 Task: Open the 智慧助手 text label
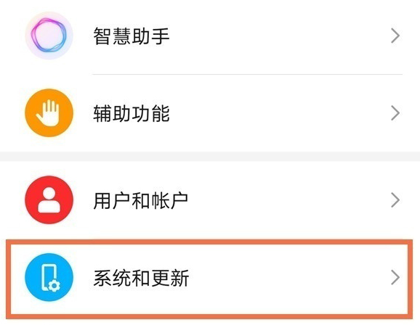(x=132, y=36)
